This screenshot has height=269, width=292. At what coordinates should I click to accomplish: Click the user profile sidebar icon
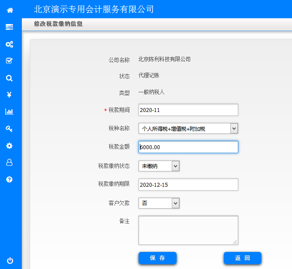[x=9, y=162]
